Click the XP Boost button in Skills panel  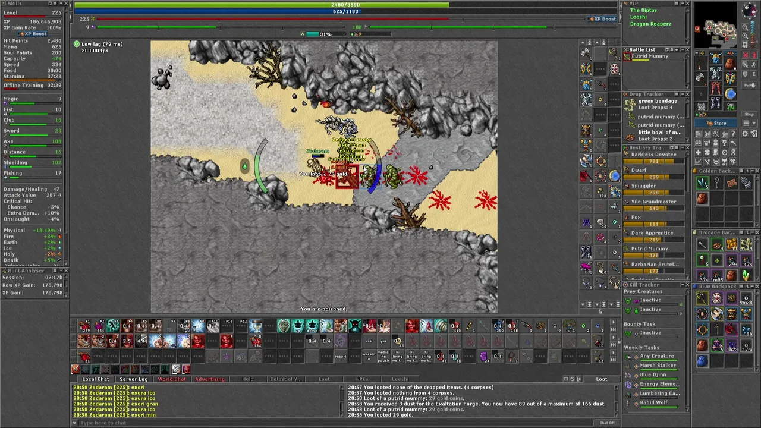(x=33, y=34)
